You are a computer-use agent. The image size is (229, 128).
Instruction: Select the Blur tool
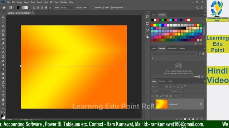[x=3, y=74]
